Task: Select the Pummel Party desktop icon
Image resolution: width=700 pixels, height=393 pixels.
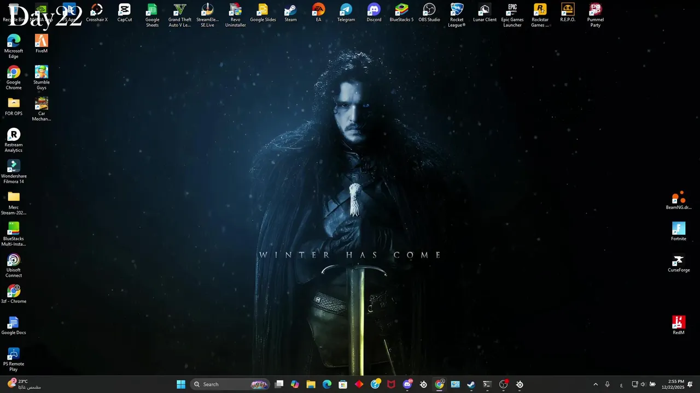Action: [596, 15]
